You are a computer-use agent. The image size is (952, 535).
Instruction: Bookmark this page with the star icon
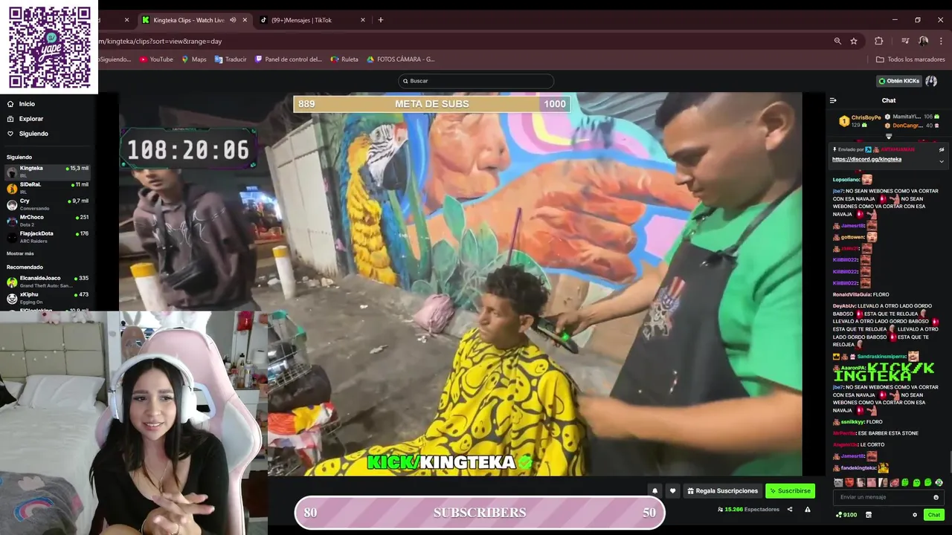854,41
